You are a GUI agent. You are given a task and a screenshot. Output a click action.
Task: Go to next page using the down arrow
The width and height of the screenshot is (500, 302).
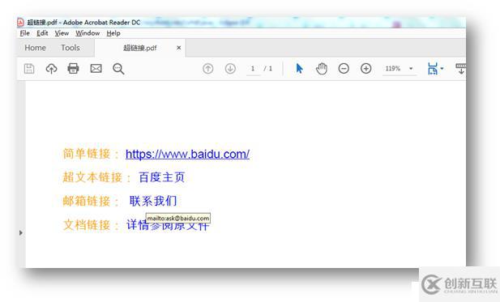tap(230, 69)
